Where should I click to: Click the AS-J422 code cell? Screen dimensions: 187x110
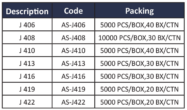[x=73, y=102]
